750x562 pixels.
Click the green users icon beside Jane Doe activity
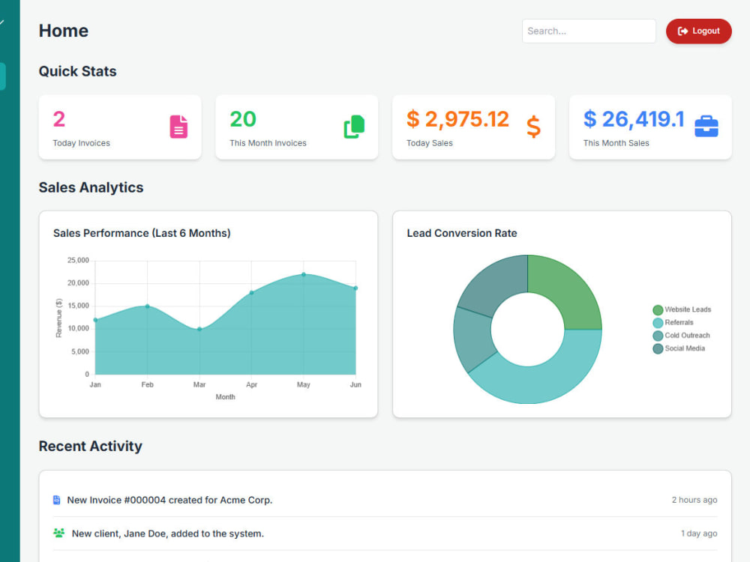(58, 533)
